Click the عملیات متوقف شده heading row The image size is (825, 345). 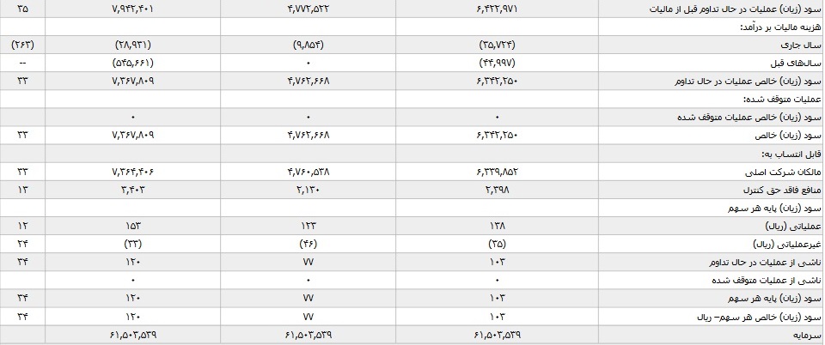point(789,100)
